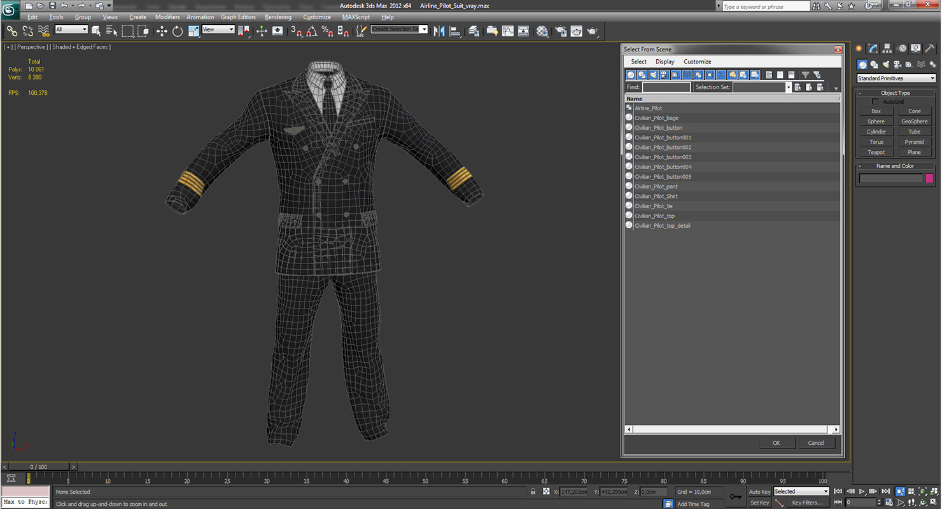
Task: Toggle the Angle Snap button
Action: click(312, 31)
